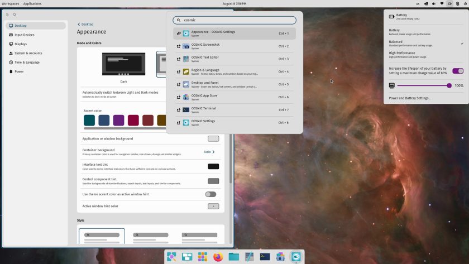Screen dimensions: 469x264
Task: Open the date and time panel calendar
Action: tap(234, 3)
